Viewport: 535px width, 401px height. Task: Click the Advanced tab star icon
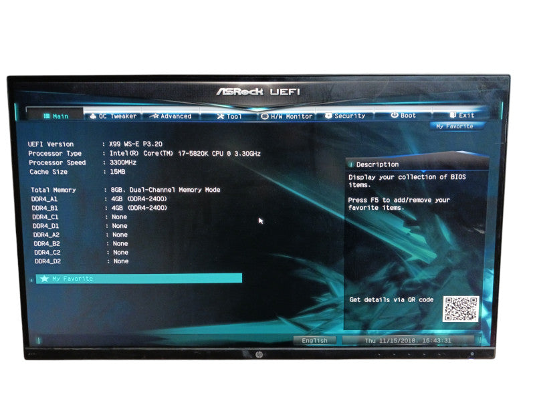pos(156,116)
